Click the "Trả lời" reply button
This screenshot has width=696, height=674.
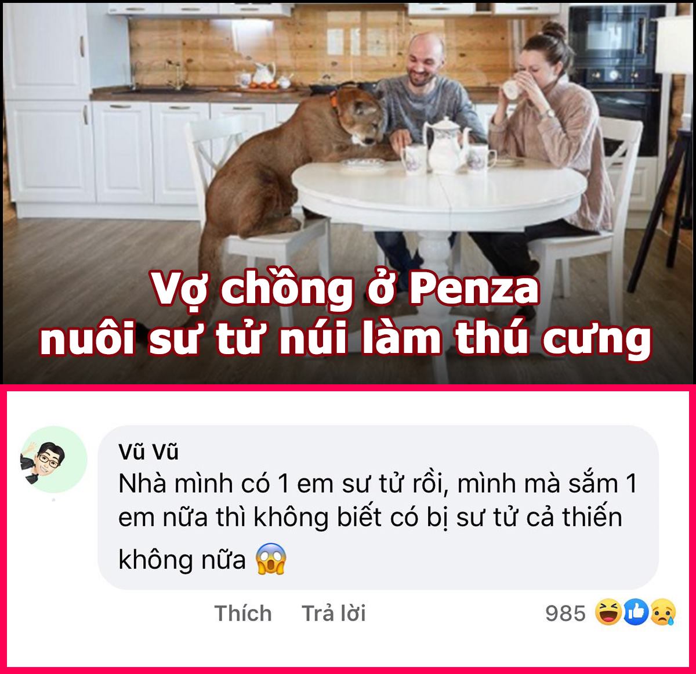point(334,613)
